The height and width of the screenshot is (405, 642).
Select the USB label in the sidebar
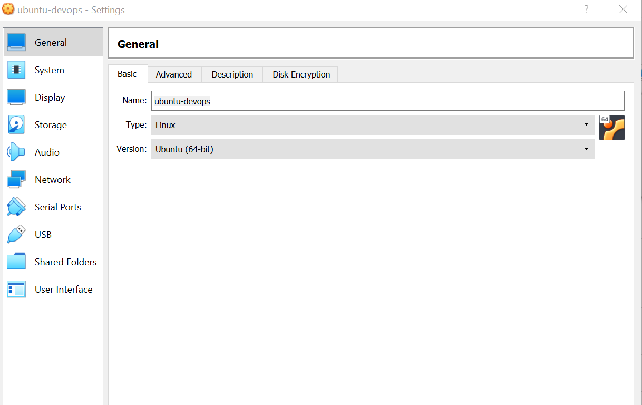point(43,235)
